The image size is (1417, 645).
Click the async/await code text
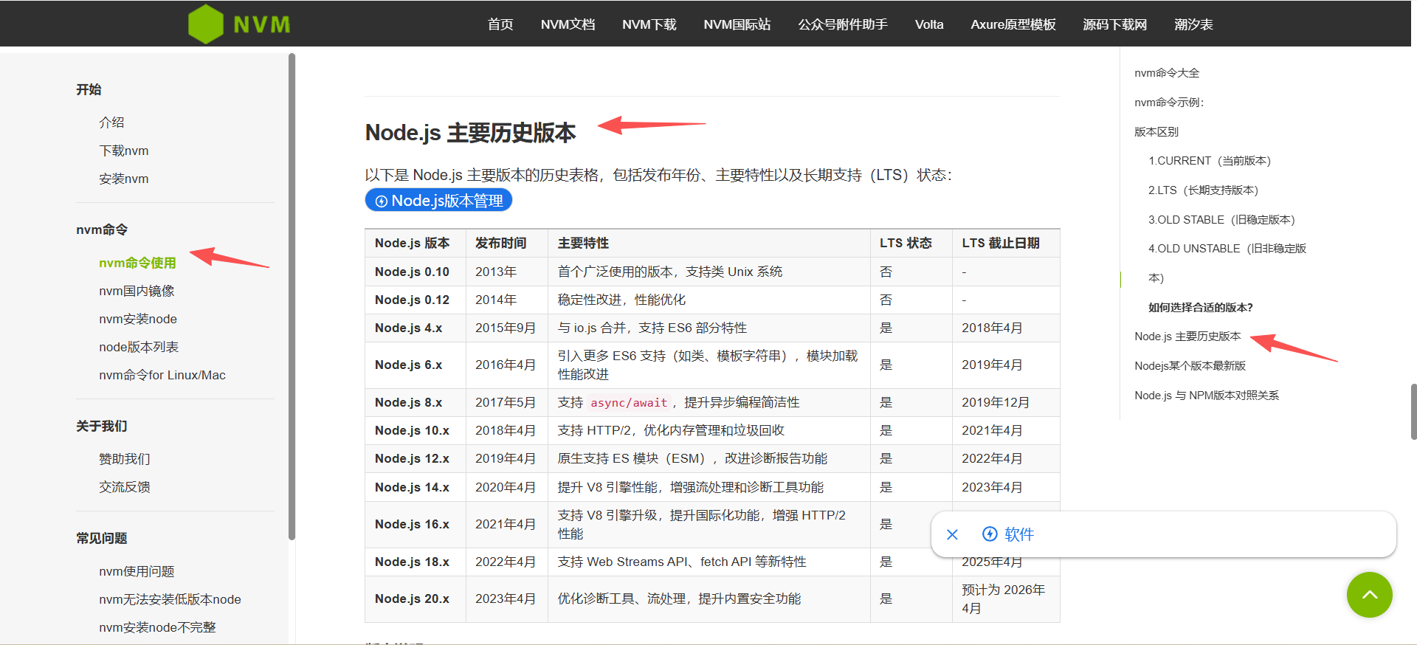click(629, 403)
